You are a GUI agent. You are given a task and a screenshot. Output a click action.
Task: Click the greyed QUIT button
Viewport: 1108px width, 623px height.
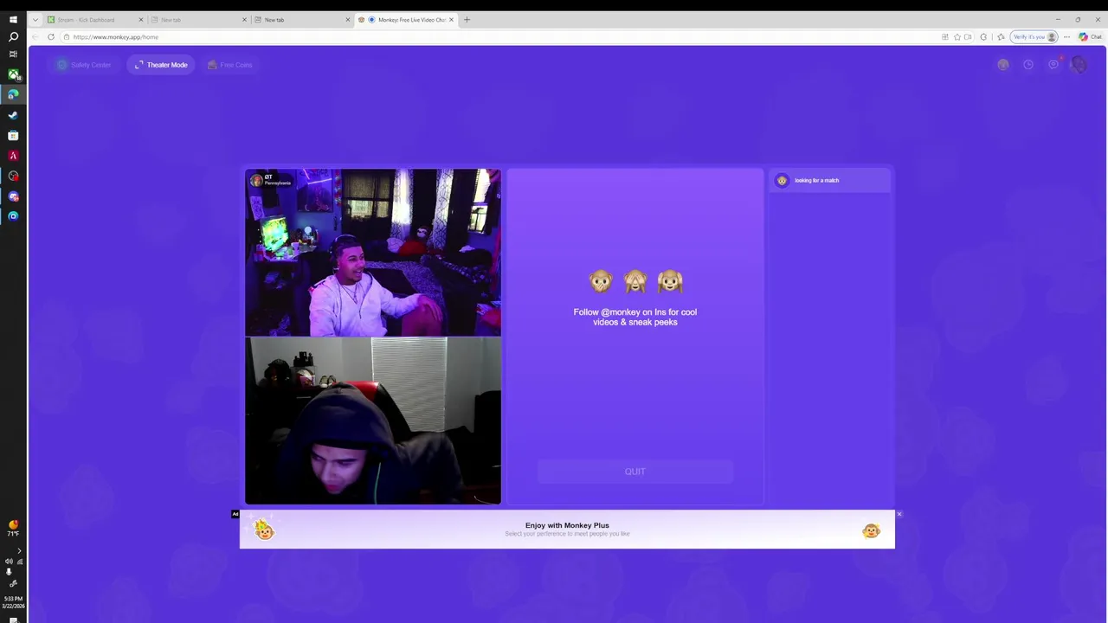635,472
